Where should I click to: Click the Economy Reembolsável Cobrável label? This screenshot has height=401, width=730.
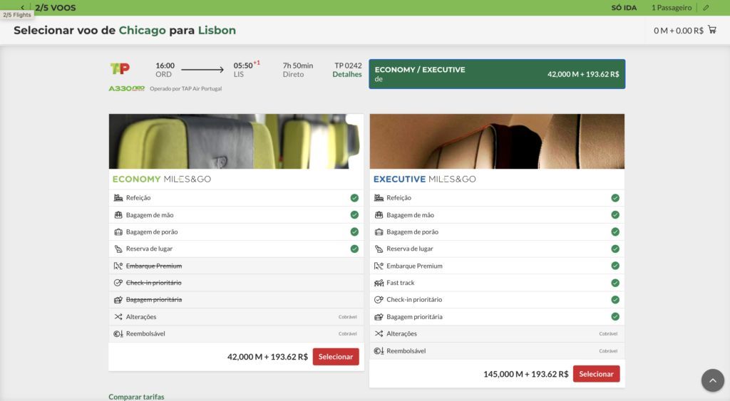347,333
